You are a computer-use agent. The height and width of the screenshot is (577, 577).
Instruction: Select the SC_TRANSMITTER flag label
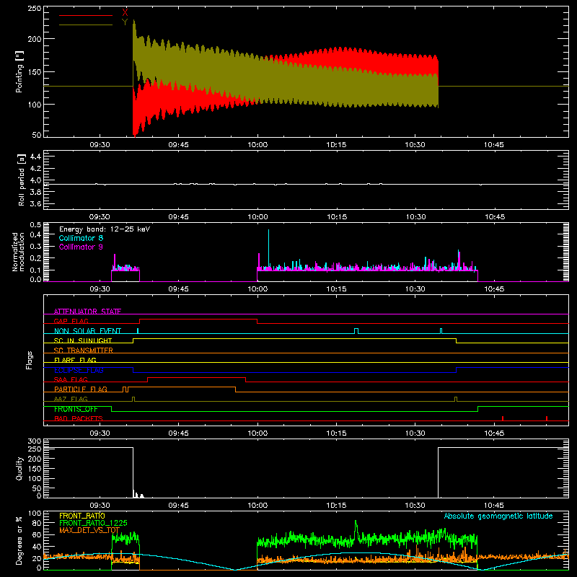[x=84, y=351]
